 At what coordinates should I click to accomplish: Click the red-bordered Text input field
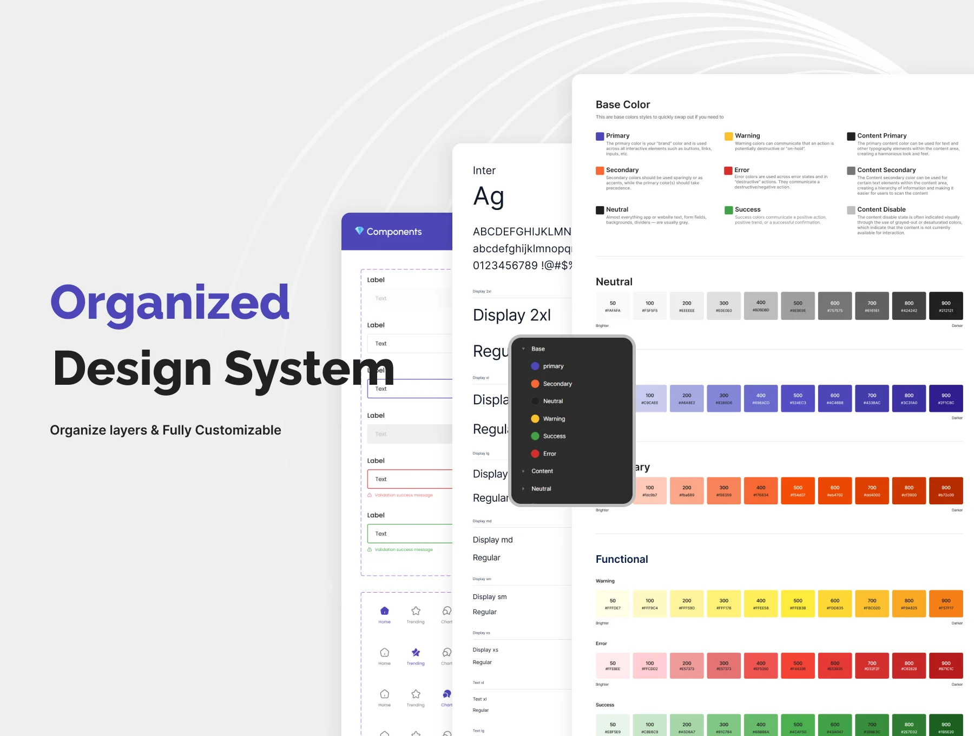[410, 479]
